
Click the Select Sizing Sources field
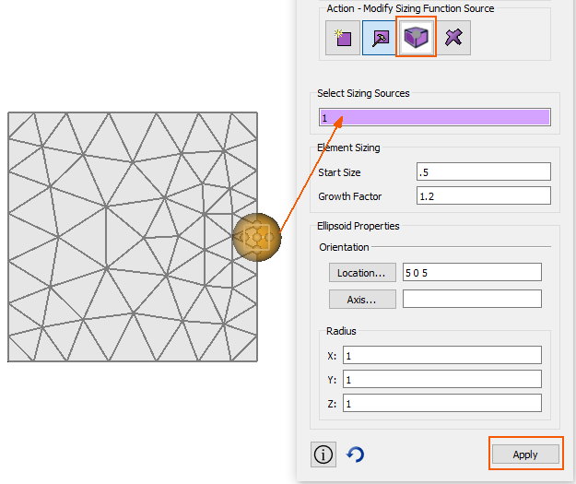[434, 117]
